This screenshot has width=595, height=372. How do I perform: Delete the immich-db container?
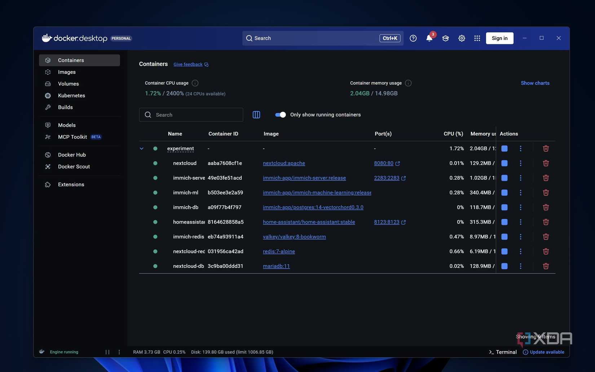[x=546, y=207]
